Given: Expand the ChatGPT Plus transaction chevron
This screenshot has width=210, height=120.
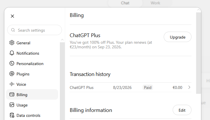Looking at the screenshot, I should pyautogui.click(x=189, y=87).
